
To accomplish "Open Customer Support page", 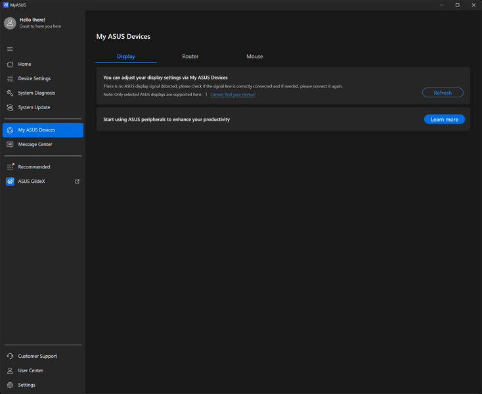I will tap(43, 356).
